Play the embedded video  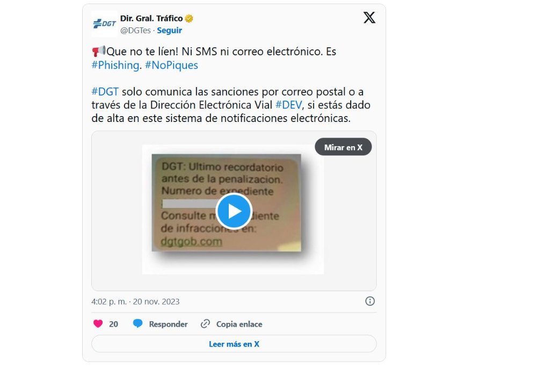click(x=234, y=211)
